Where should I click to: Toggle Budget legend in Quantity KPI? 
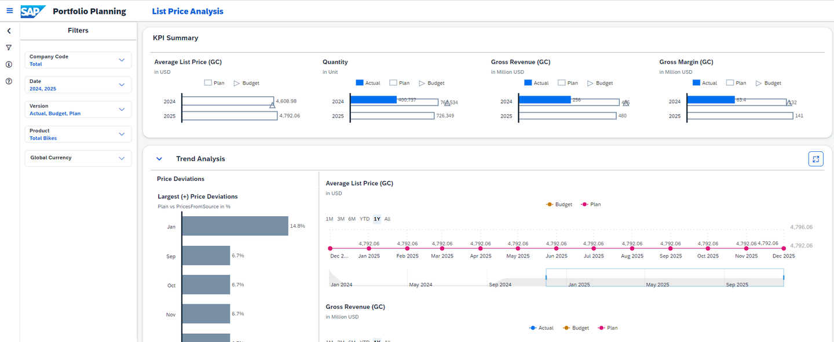tap(431, 83)
